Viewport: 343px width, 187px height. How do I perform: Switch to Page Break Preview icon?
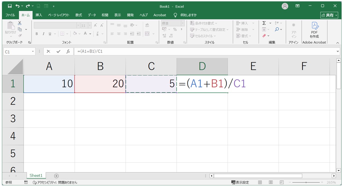[x=281, y=182]
